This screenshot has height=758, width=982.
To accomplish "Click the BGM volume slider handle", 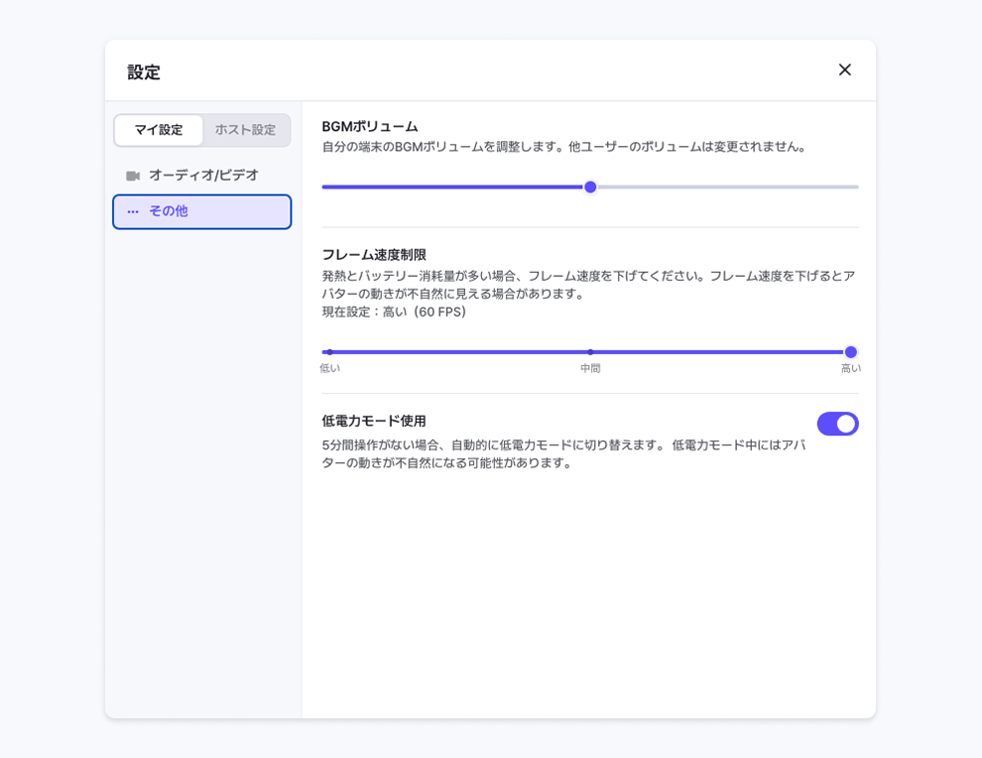I will click(x=590, y=187).
